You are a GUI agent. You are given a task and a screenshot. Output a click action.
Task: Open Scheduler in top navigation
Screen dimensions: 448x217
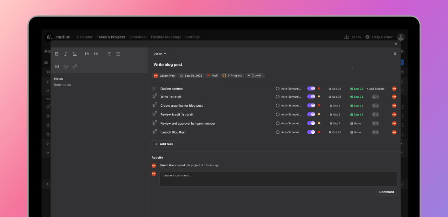[138, 37]
